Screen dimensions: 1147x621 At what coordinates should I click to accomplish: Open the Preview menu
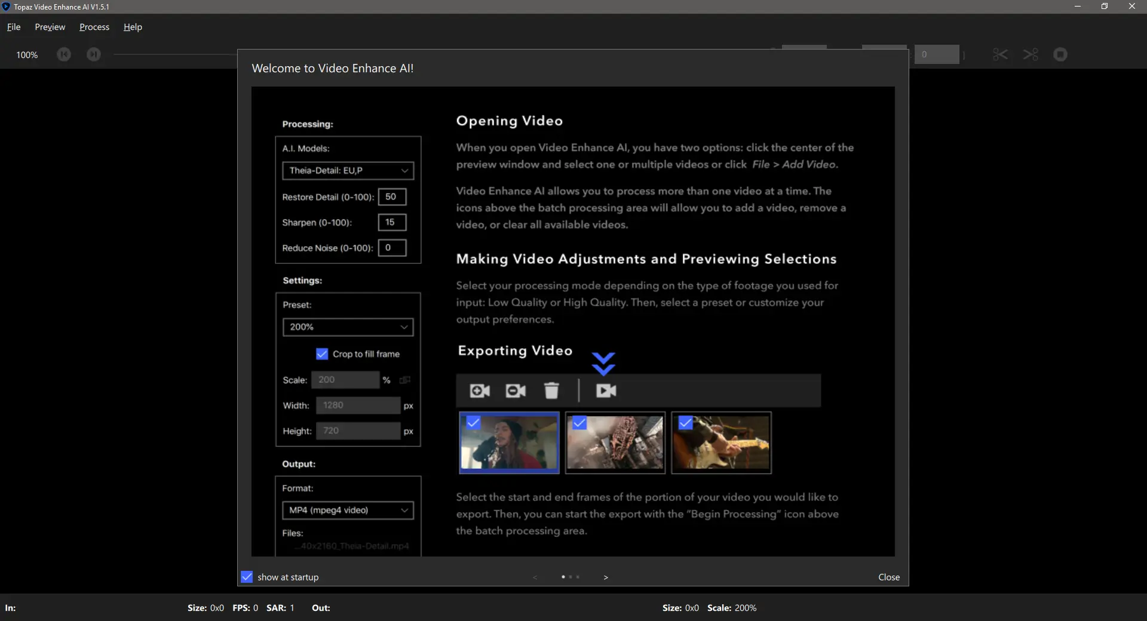(50, 27)
